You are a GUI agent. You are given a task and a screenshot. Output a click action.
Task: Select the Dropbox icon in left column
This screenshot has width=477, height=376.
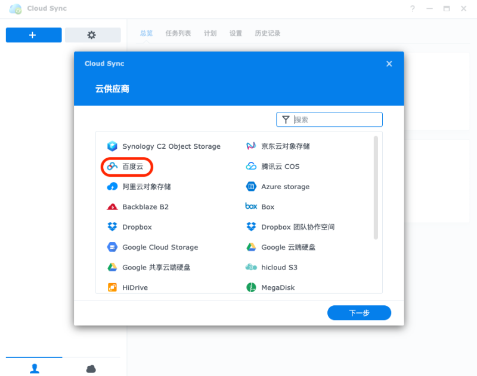(112, 227)
